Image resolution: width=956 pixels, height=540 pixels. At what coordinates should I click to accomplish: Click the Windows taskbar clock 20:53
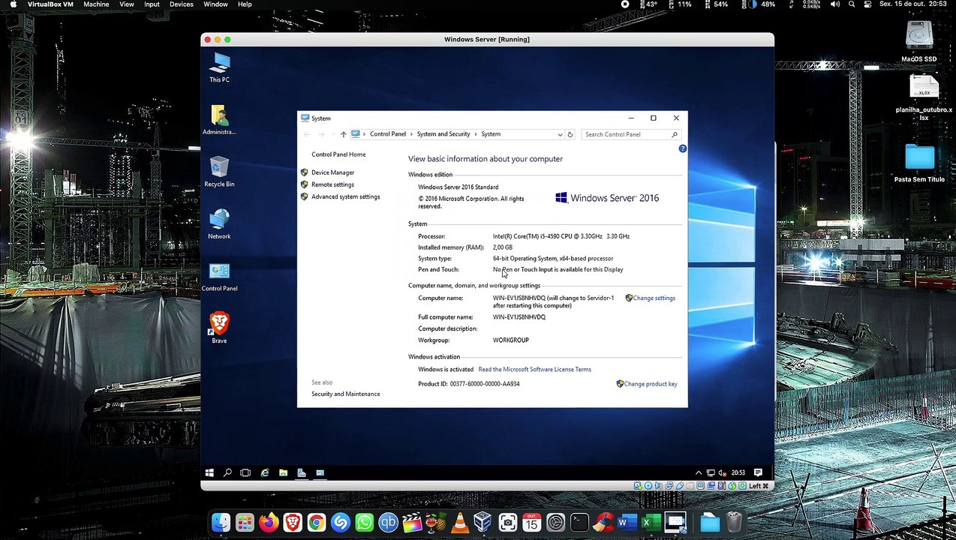[x=738, y=472]
